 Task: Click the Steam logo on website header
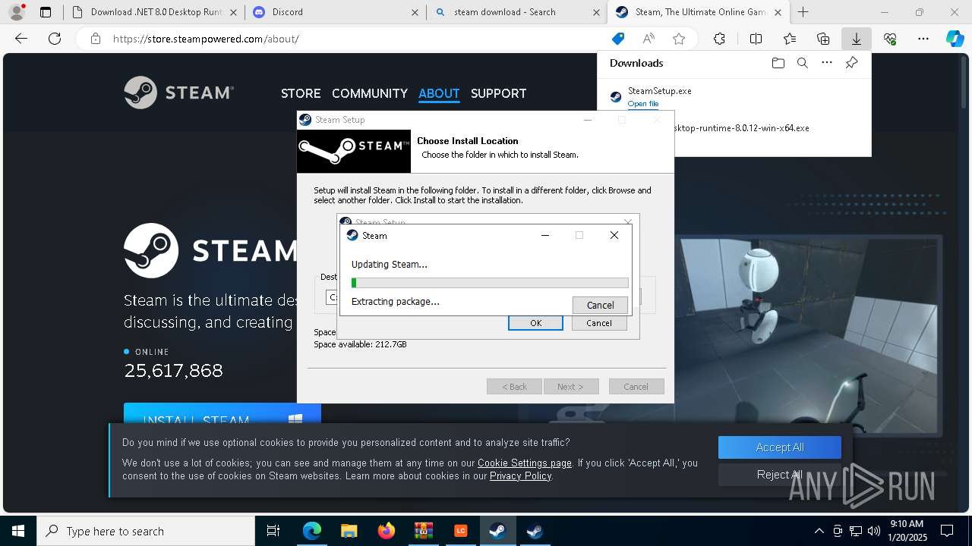coord(179,93)
